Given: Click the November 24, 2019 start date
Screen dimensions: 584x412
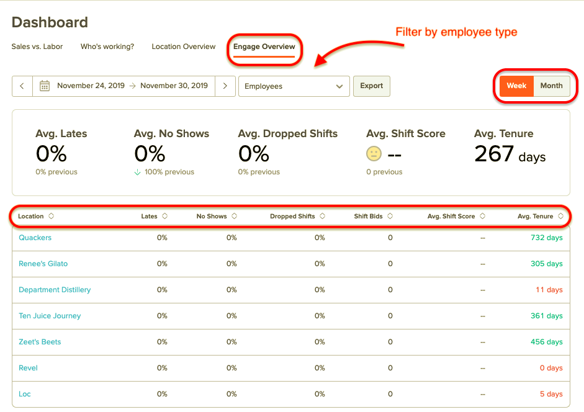Looking at the screenshot, I should coord(91,86).
